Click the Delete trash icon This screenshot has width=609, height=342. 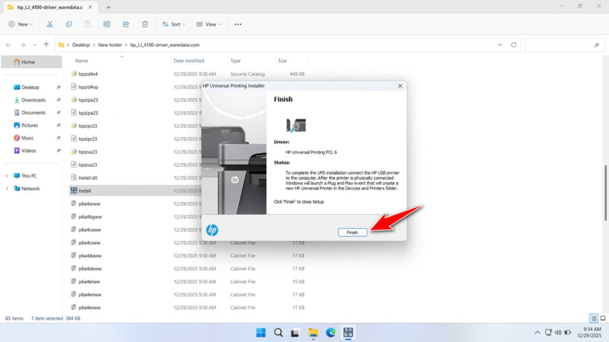click(x=145, y=24)
